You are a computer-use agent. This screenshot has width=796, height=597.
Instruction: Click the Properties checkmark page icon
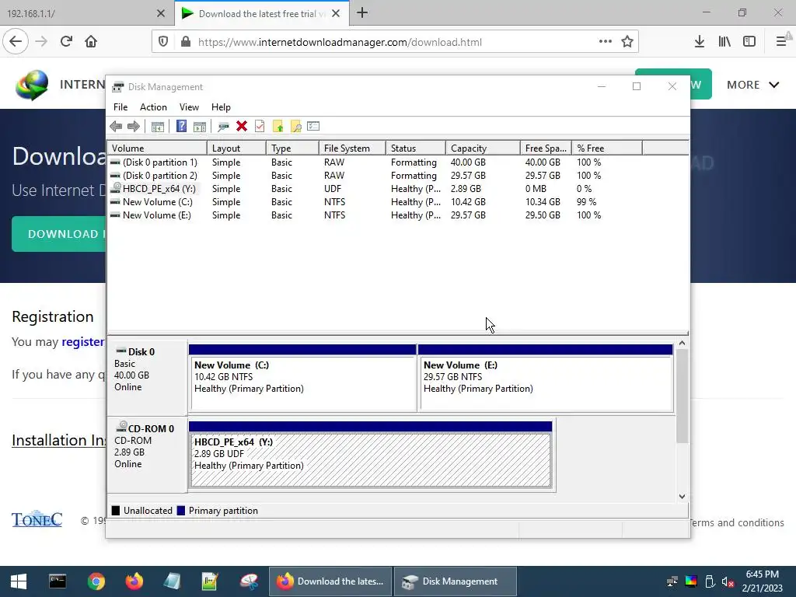coord(260,126)
